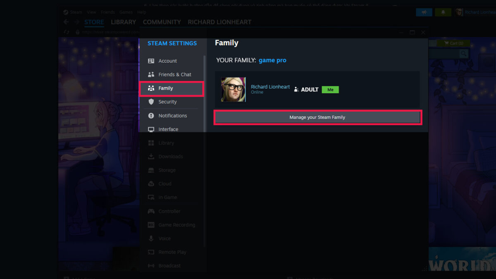This screenshot has height=279, width=496.
Task: Click the Cloud icon in sidebar
Action: point(151,184)
